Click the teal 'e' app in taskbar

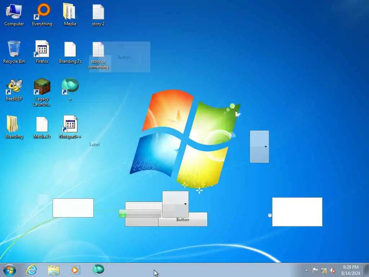click(x=98, y=269)
